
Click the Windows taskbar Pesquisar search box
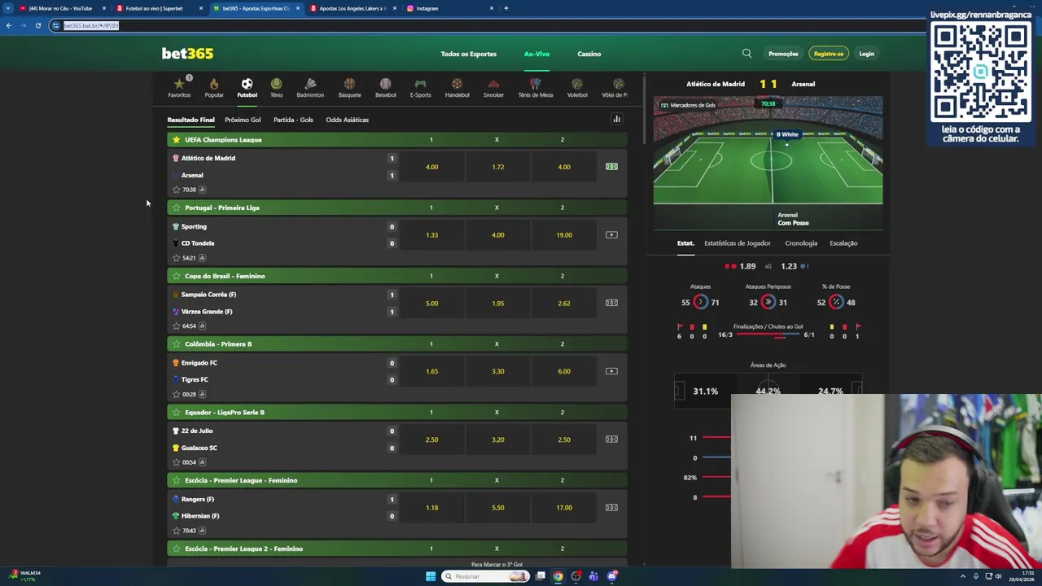(486, 576)
